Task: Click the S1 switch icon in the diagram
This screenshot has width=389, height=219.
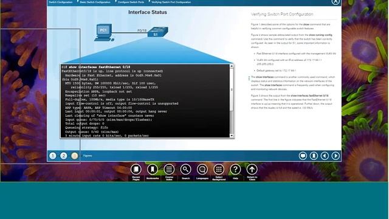Action: [158, 32]
